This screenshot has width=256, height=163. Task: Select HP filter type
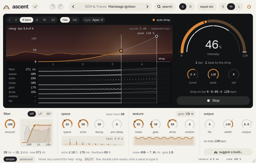[32, 114]
